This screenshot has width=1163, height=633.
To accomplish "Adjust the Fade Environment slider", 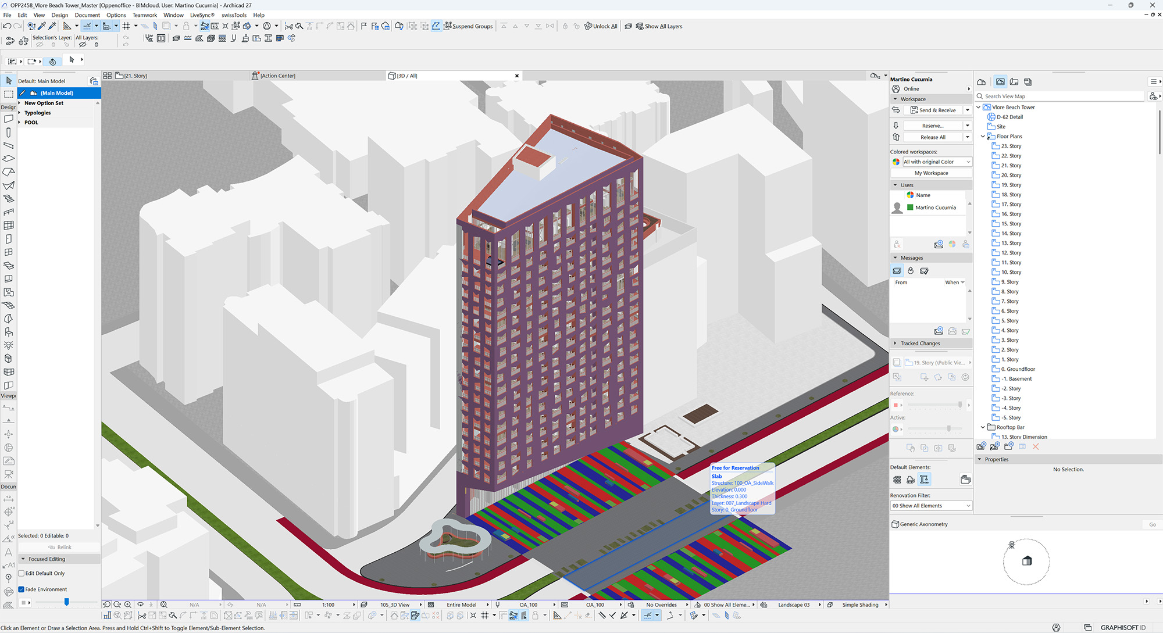I will 66,602.
